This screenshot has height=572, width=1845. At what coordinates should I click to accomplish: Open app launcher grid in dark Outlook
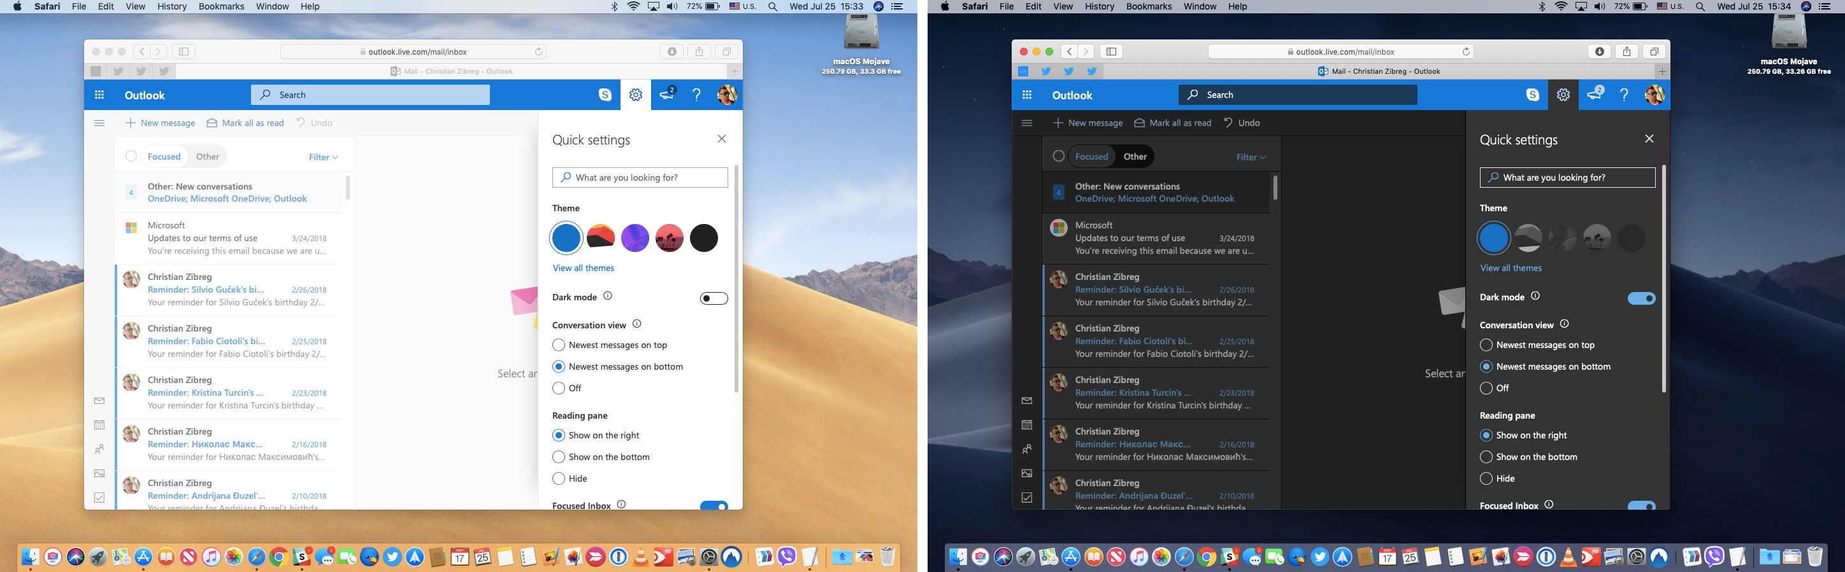tap(1027, 95)
